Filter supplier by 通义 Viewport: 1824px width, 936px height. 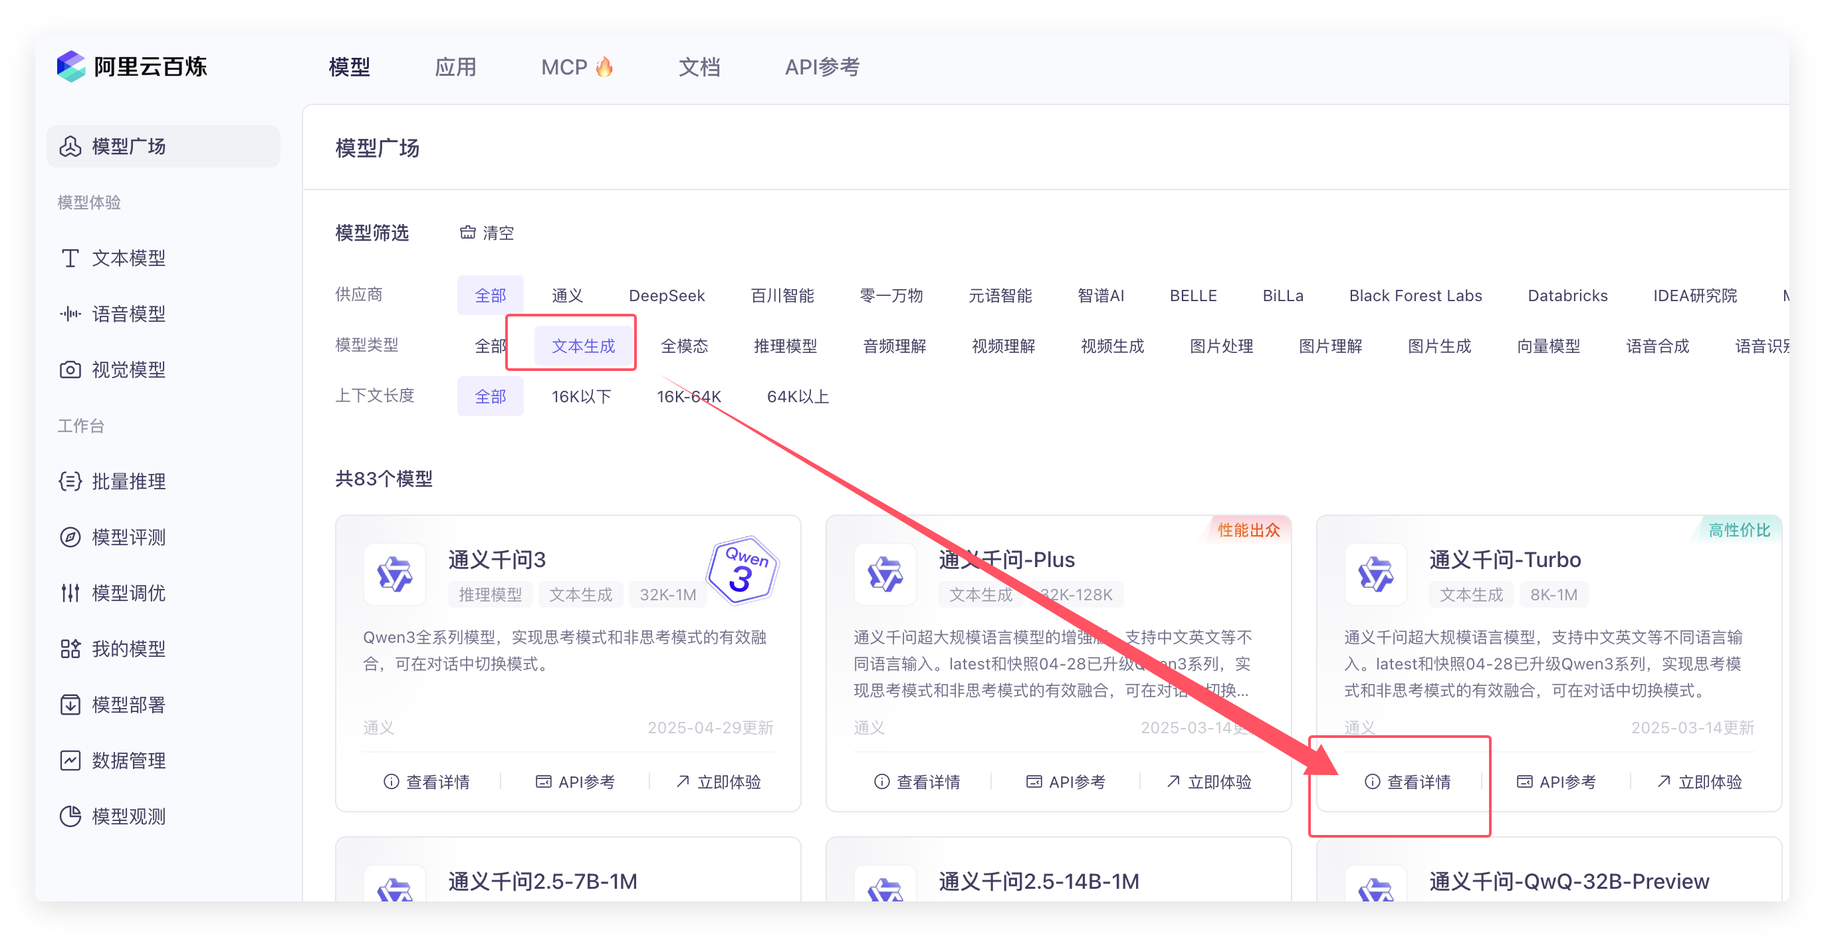click(567, 295)
